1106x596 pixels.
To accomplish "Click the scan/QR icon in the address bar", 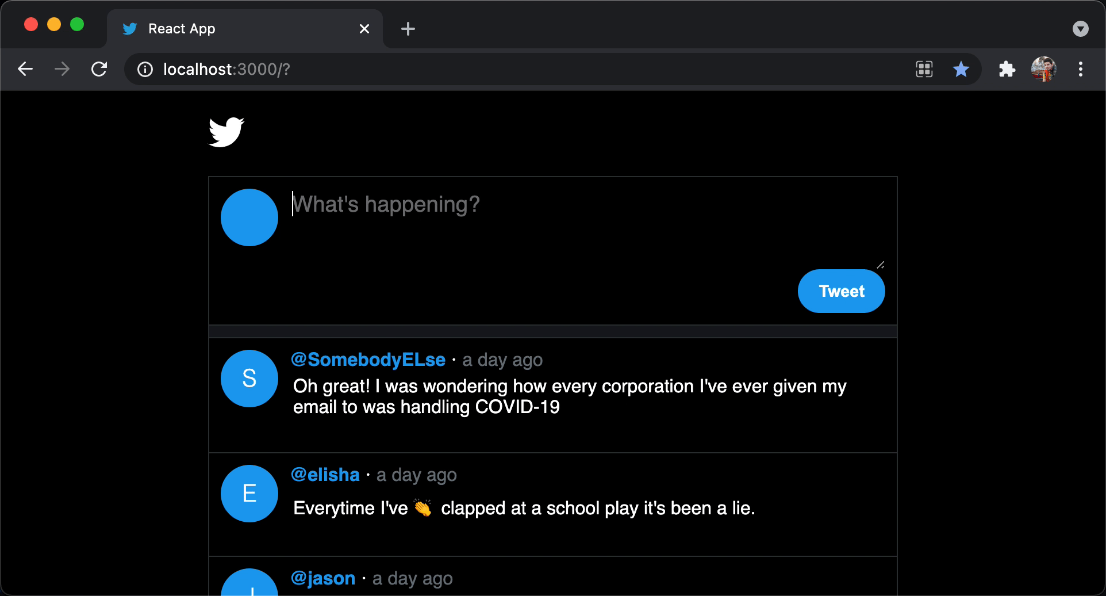I will coord(924,69).
